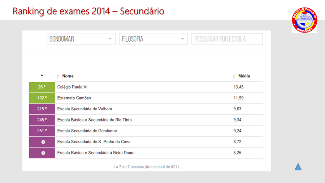This screenshot has width=325, height=183.
Task: Click the green 26.º rank badge
Action: tap(42, 87)
